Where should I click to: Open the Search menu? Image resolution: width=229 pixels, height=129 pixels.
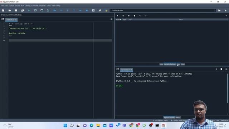[x=11, y=6]
